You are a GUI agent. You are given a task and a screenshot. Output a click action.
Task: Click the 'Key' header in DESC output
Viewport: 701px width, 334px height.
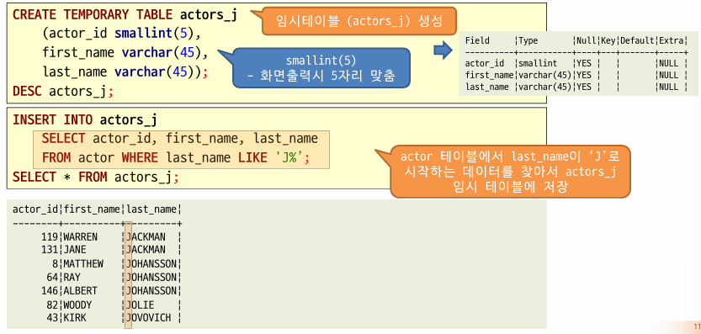coord(608,40)
